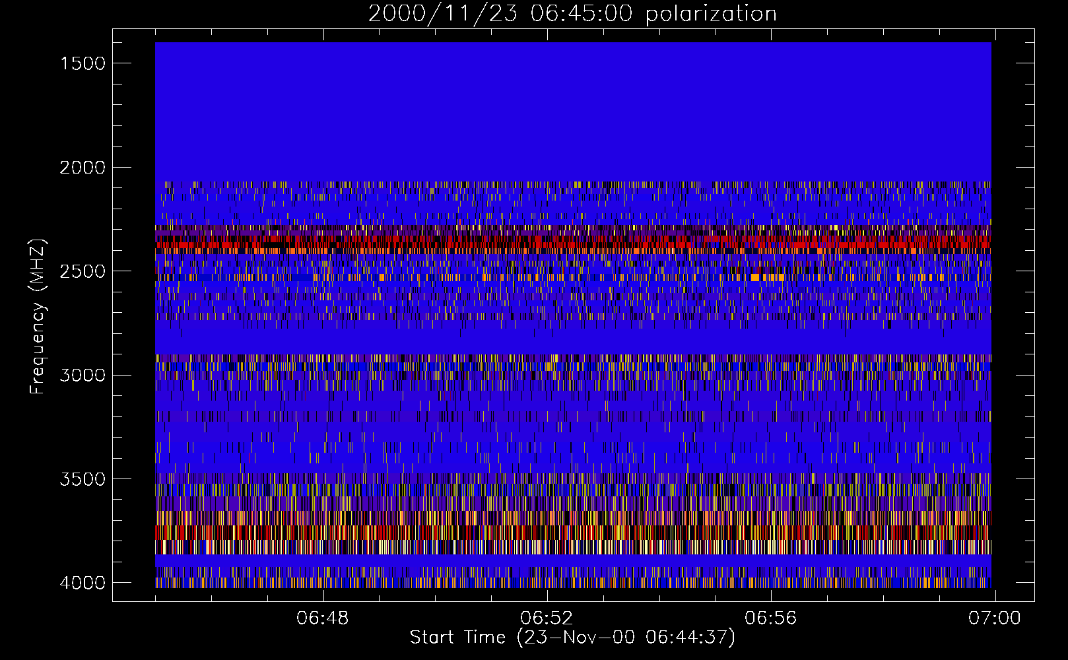This screenshot has width=1068, height=660.
Task: Click the 07:00 time tick label
Action: point(994,618)
